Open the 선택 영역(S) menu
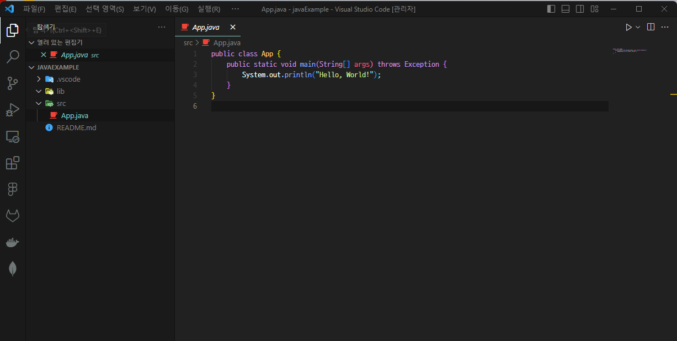 click(x=105, y=9)
